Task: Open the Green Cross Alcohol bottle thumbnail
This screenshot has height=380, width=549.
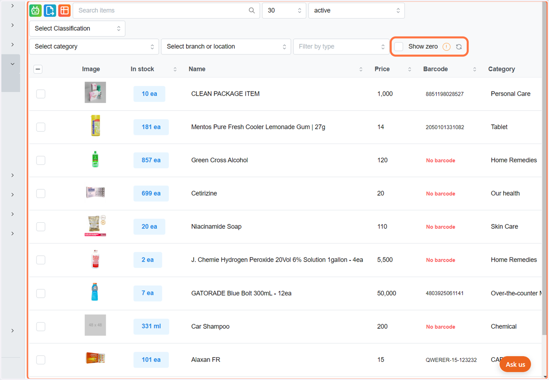Action: [x=95, y=159]
